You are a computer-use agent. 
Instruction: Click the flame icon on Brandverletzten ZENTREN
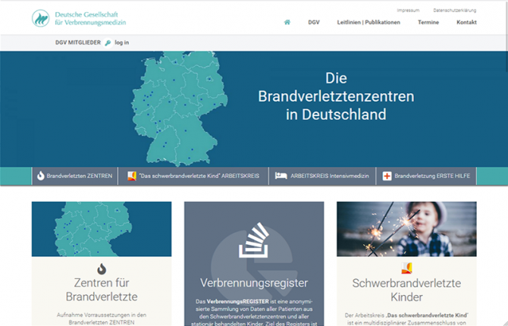pos(41,176)
